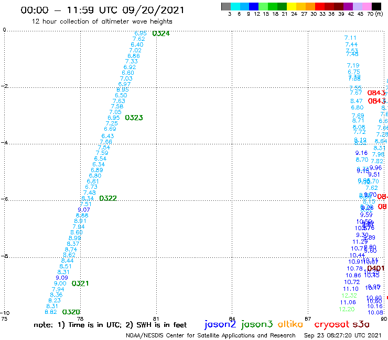This screenshot has height=340, width=388.
Task: Click the purple swatch above 42
Action: coord(348,7)
